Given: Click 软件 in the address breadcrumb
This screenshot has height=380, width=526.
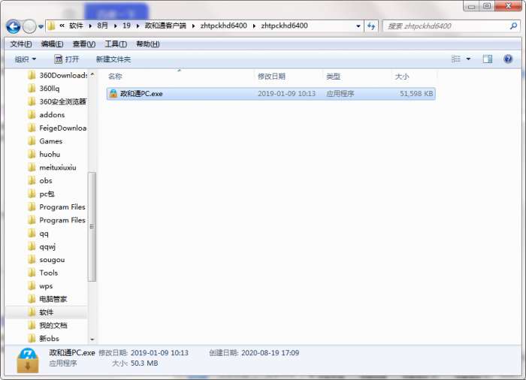Looking at the screenshot, I should click(x=76, y=26).
